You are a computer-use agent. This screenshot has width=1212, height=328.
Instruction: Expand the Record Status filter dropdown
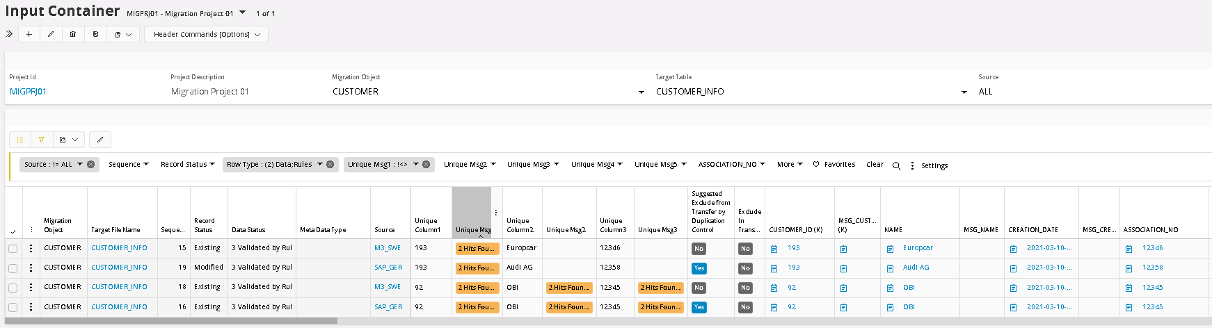tap(187, 165)
